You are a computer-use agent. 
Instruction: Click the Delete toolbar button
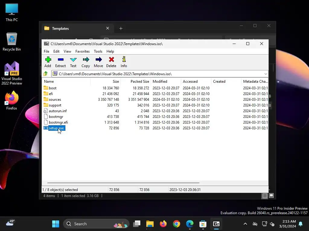pyautogui.click(x=111, y=62)
